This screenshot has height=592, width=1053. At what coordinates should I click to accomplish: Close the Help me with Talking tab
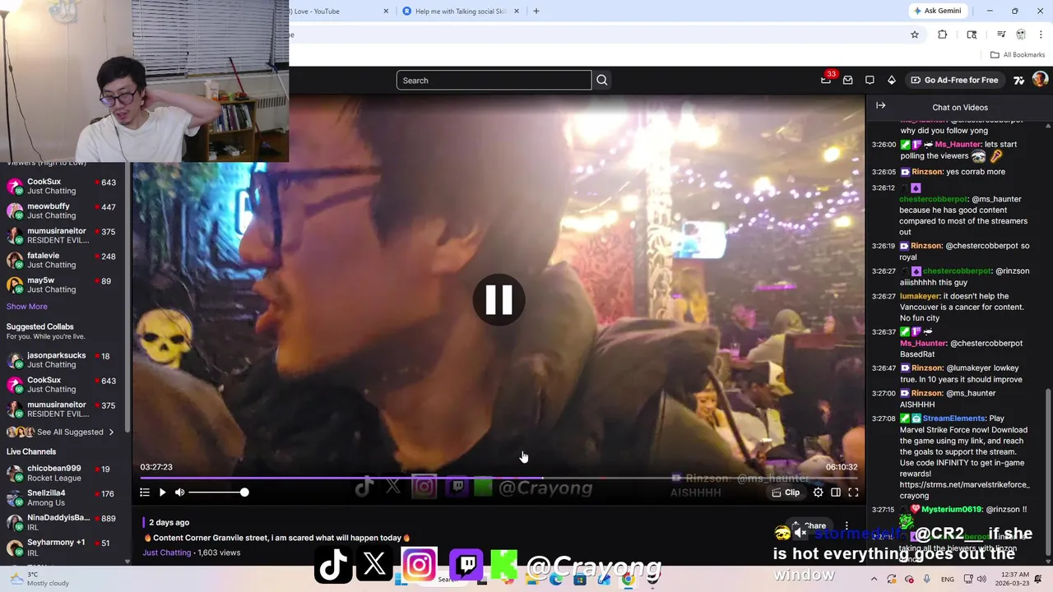click(x=517, y=11)
